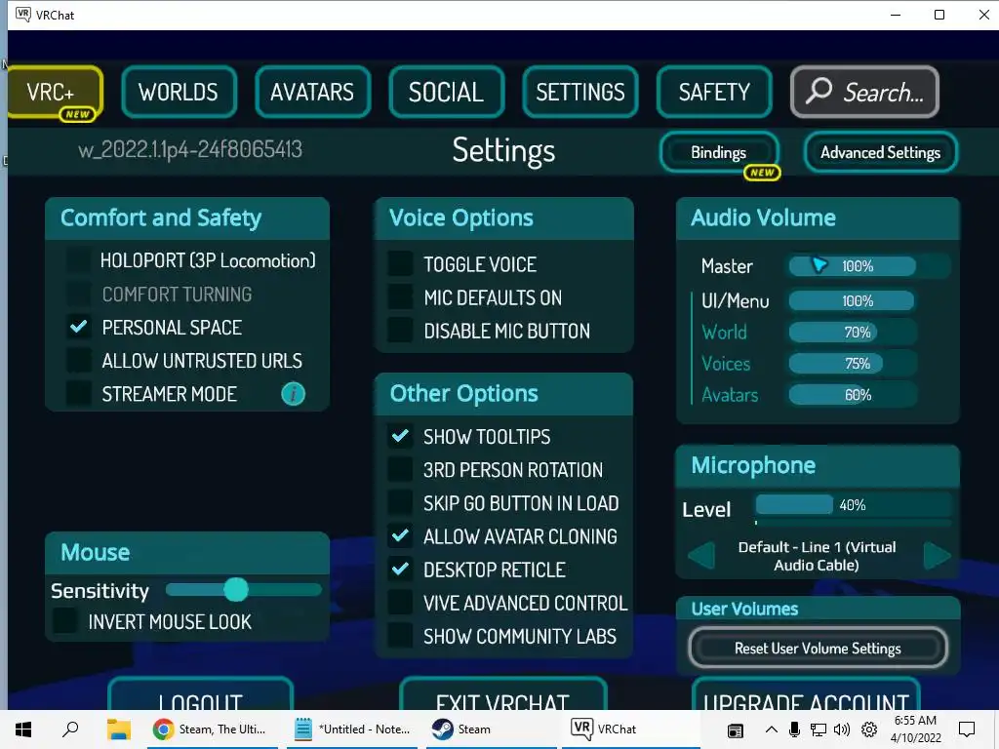Adjust Voices volume slider

click(x=853, y=364)
